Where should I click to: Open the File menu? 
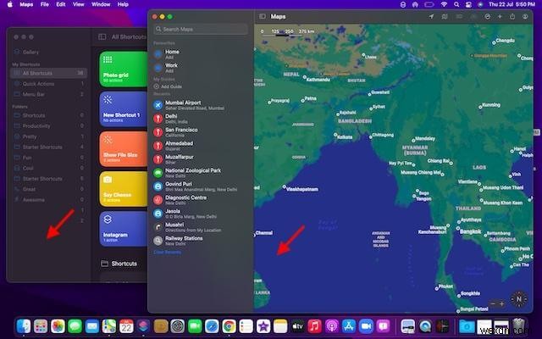click(45, 4)
